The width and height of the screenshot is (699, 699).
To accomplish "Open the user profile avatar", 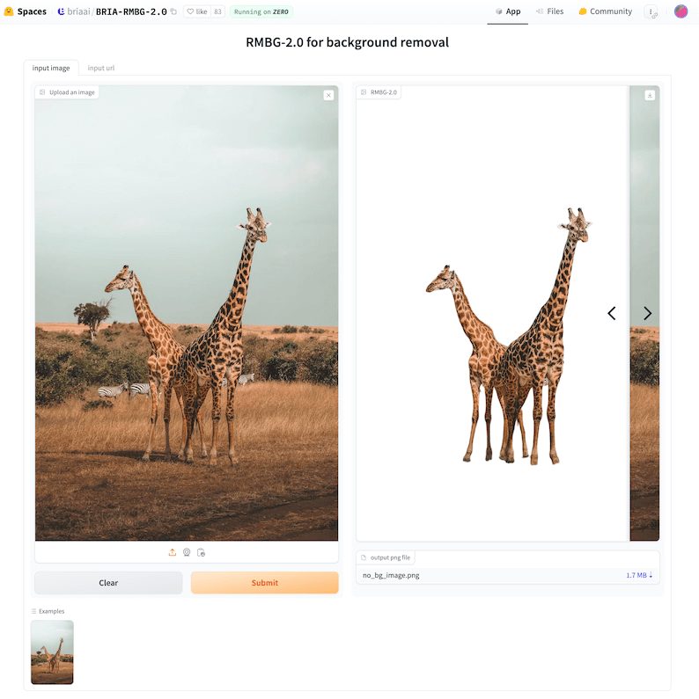I will (681, 11).
